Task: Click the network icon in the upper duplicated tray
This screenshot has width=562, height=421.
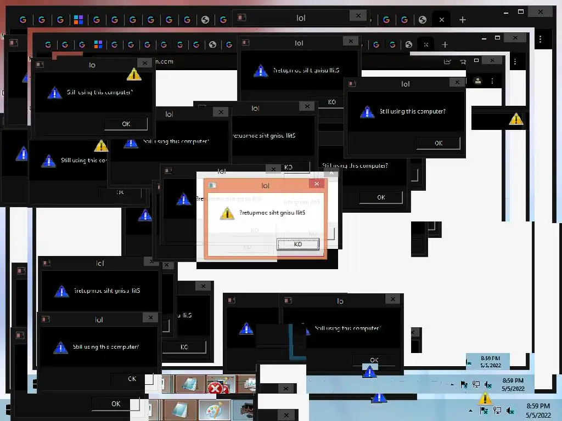Action: tap(476, 384)
